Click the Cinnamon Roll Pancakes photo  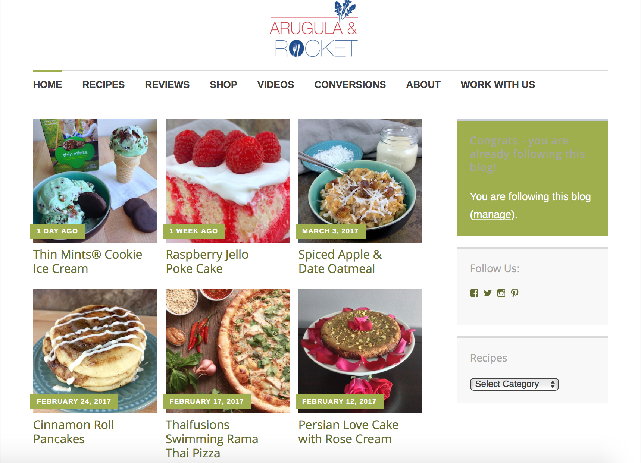95,351
